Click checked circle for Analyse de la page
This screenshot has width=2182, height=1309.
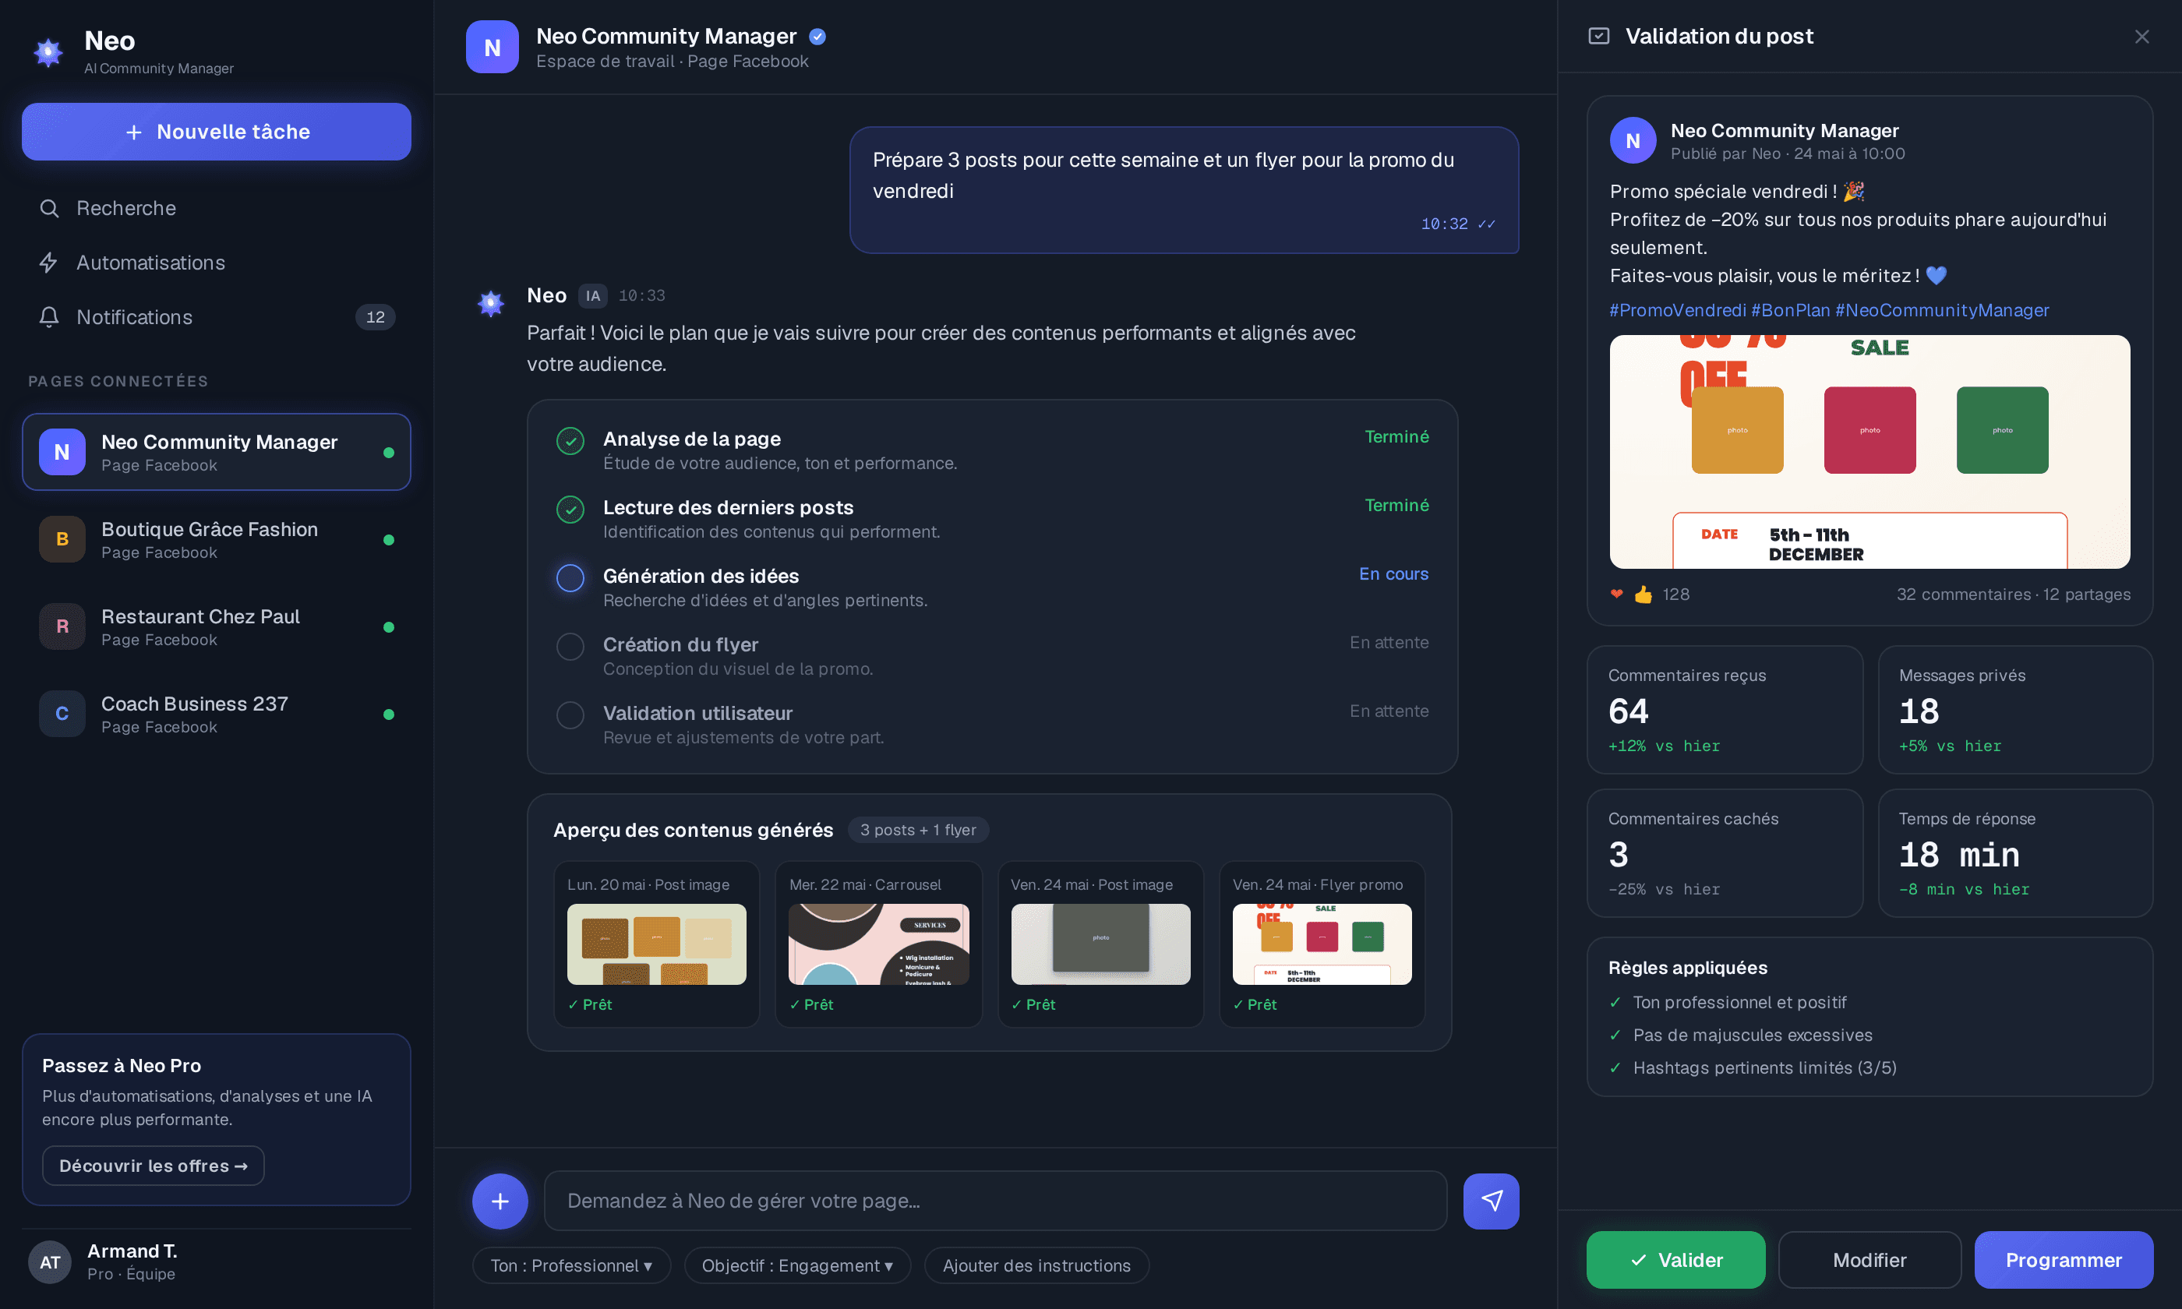pyautogui.click(x=570, y=441)
